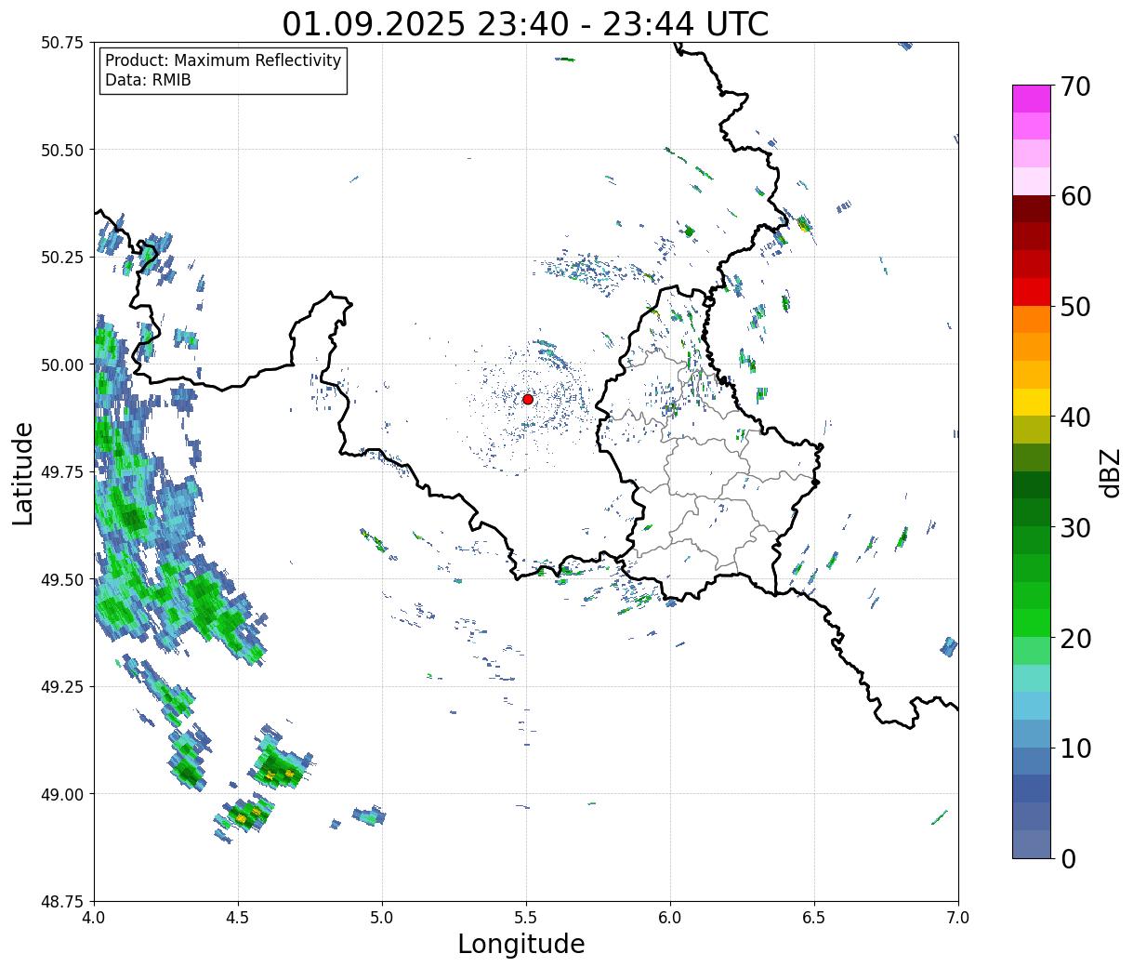Click the red radar location marker
The image size is (1133, 967).
[528, 399]
